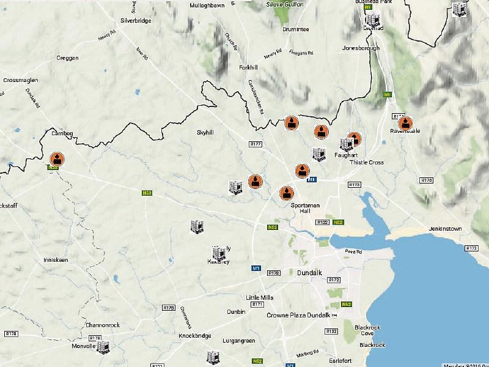Click the container marker in top-right corner
489x367 pixels.
(459, 10)
